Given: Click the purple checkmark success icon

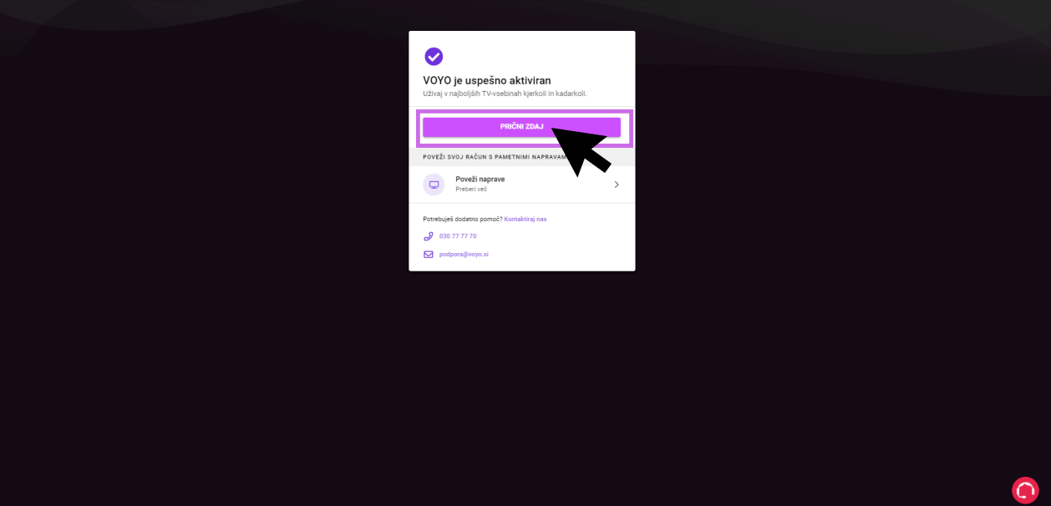Looking at the screenshot, I should [434, 57].
